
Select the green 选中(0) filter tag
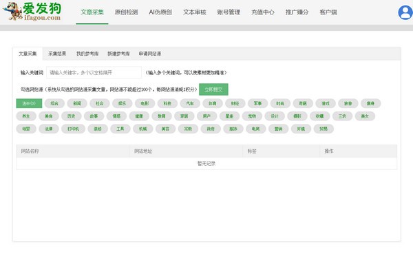click(29, 103)
